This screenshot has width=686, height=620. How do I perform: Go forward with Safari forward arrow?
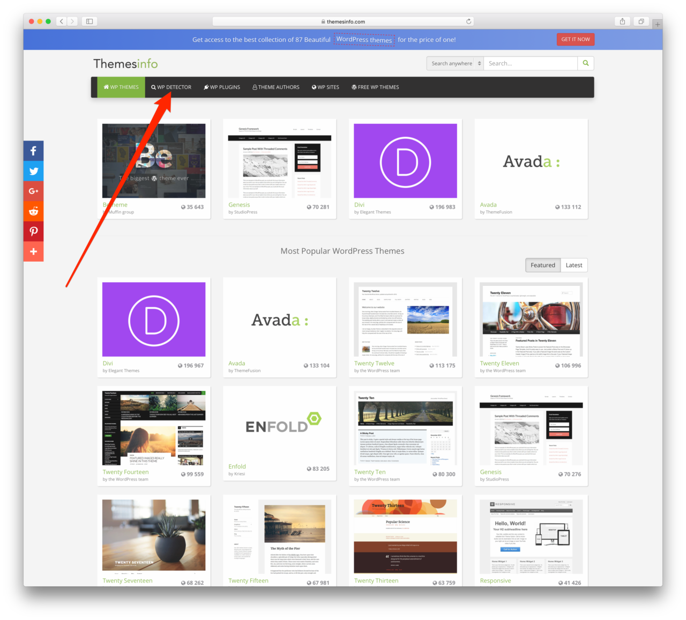click(x=73, y=21)
